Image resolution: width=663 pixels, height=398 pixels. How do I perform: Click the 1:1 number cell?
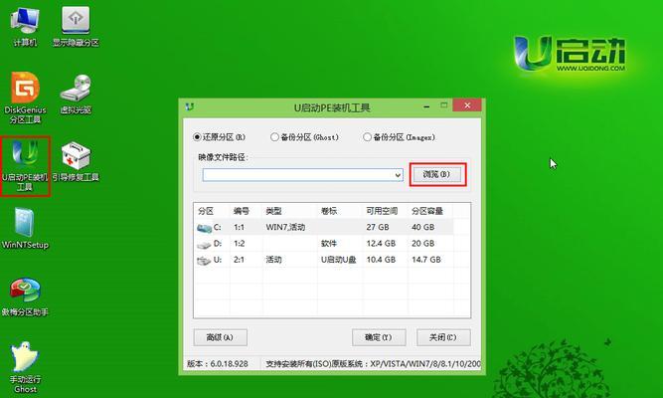(x=239, y=228)
